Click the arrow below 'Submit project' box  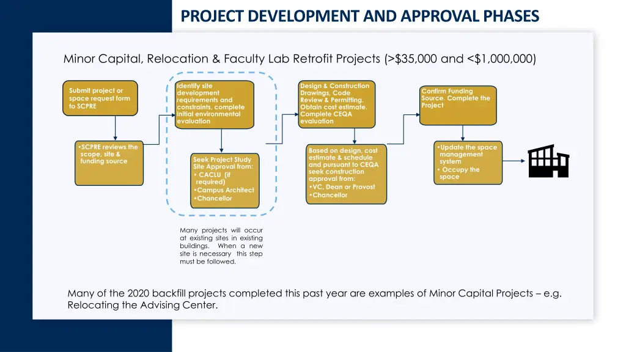(116, 128)
